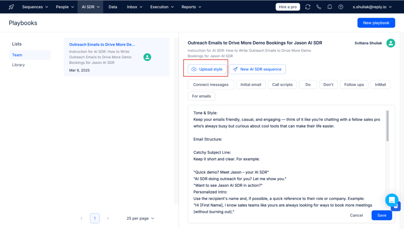The height and width of the screenshot is (229, 404).
Task: Select the For emails tag
Action: [202, 96]
